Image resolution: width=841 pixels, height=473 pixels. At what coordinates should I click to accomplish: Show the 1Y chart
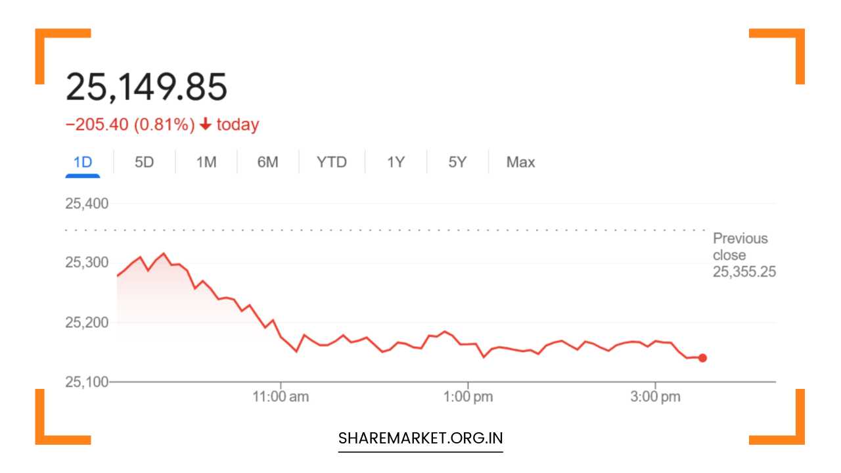395,162
